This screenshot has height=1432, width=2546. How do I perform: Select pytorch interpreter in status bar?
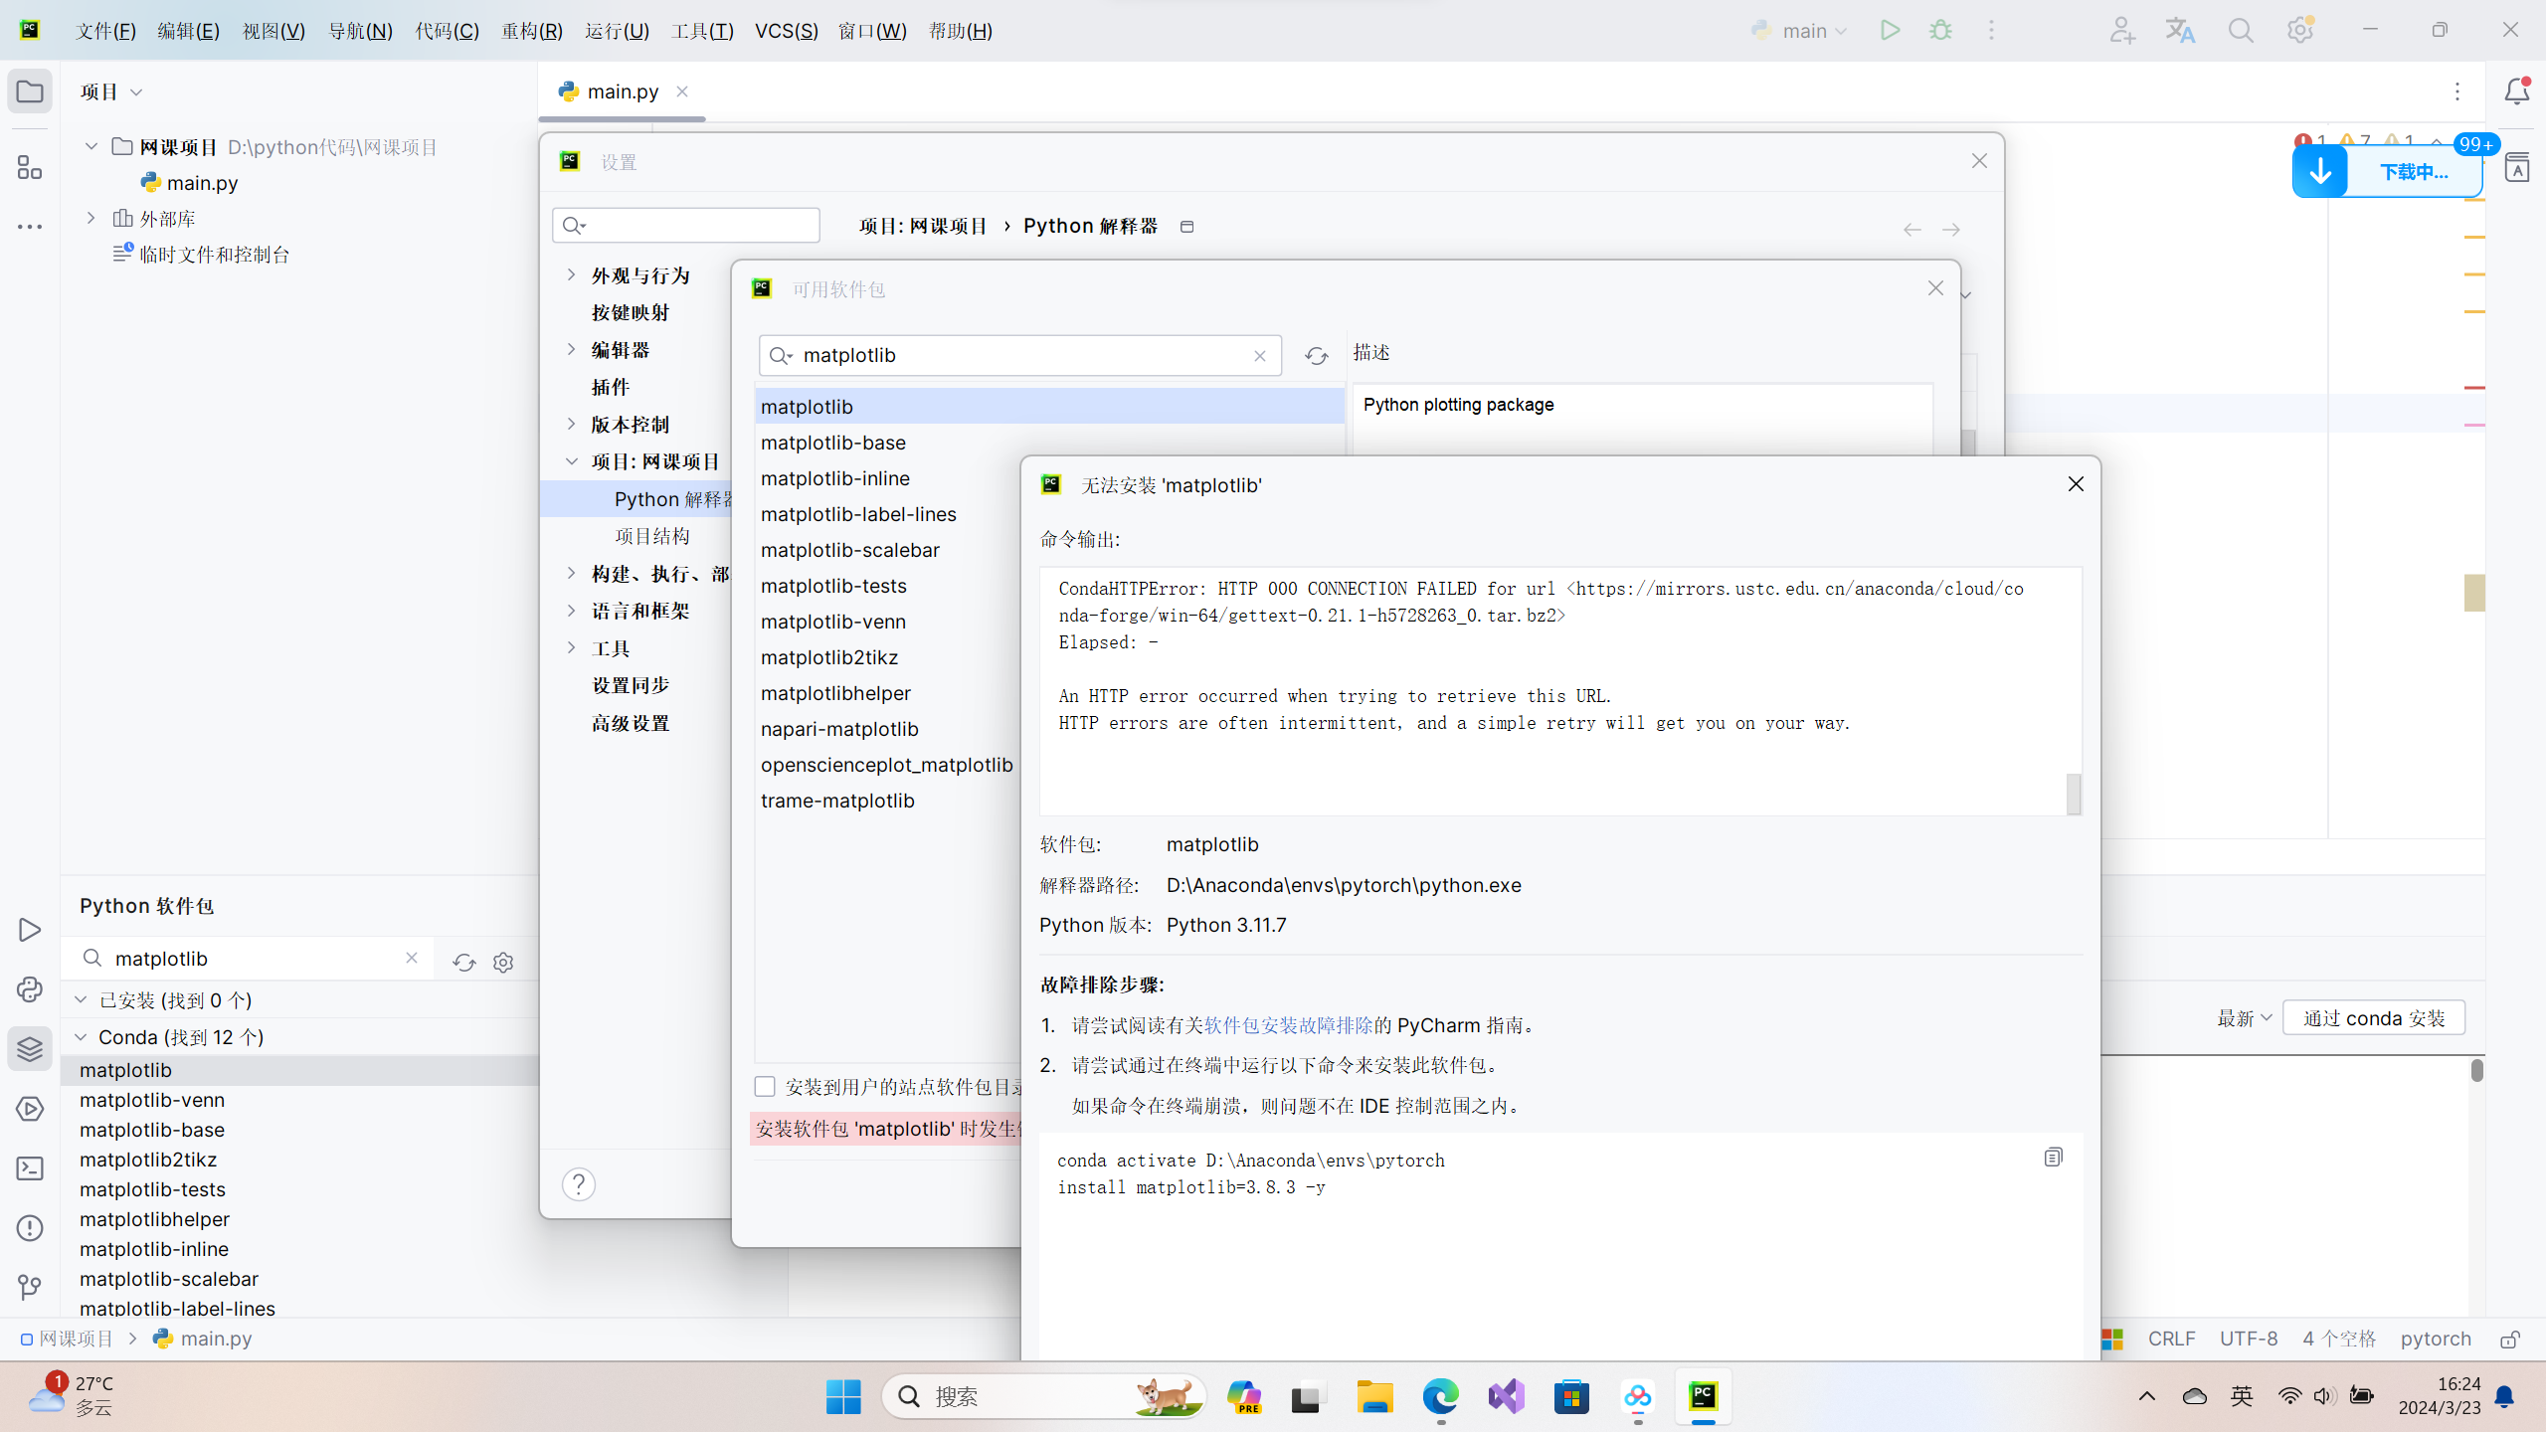pyautogui.click(x=2436, y=1340)
